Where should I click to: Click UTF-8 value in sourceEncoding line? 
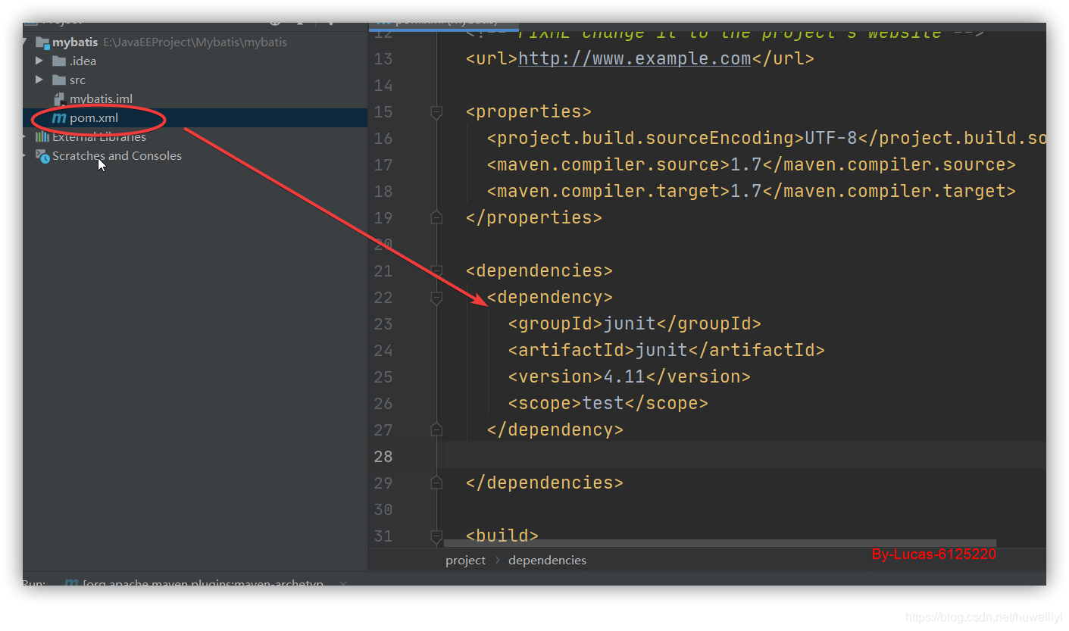pos(831,138)
